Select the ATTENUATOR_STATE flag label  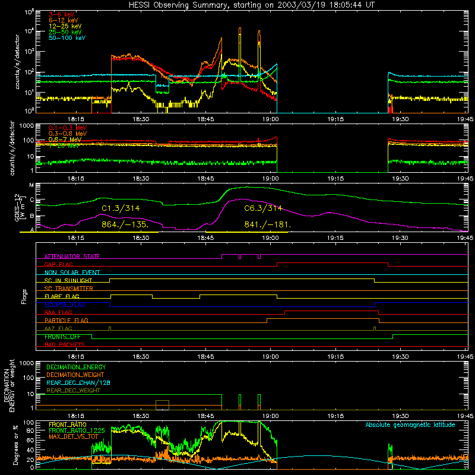point(72,256)
